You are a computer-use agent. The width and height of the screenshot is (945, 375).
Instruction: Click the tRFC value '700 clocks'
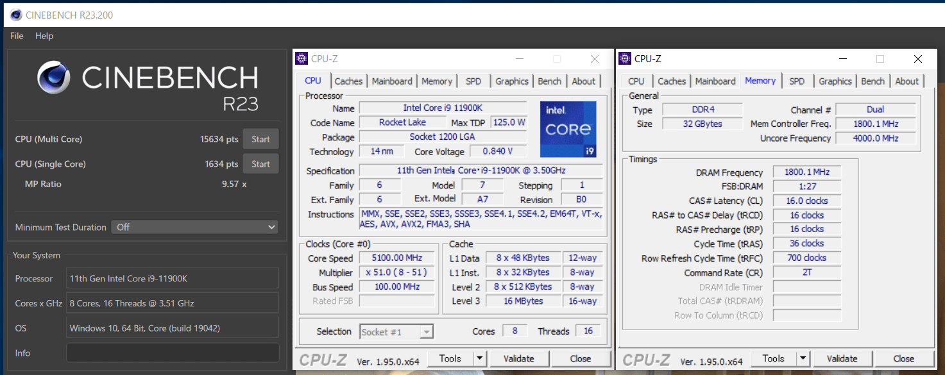tap(806, 258)
